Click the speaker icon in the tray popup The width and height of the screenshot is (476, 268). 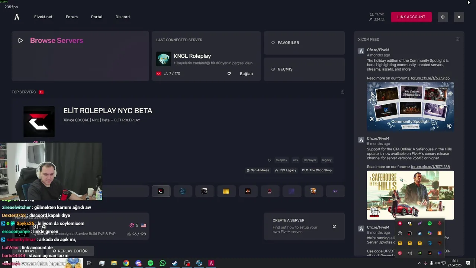point(410,253)
